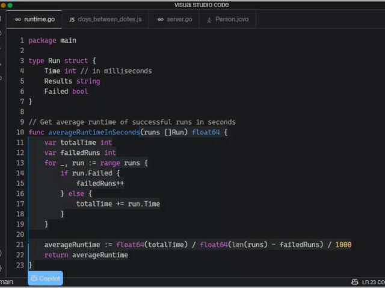Click the Java file icon on Person.java tab
The width and height of the screenshot is (385, 288).
(x=210, y=19)
